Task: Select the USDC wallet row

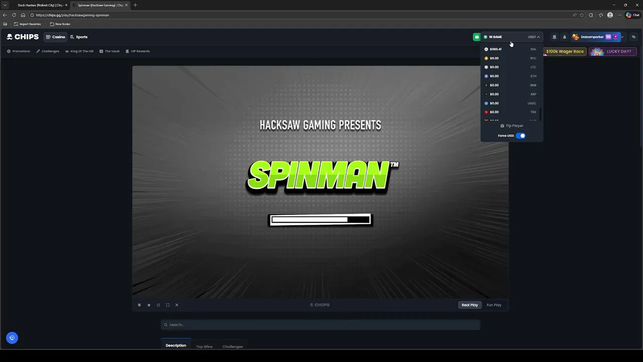Action: point(510,103)
